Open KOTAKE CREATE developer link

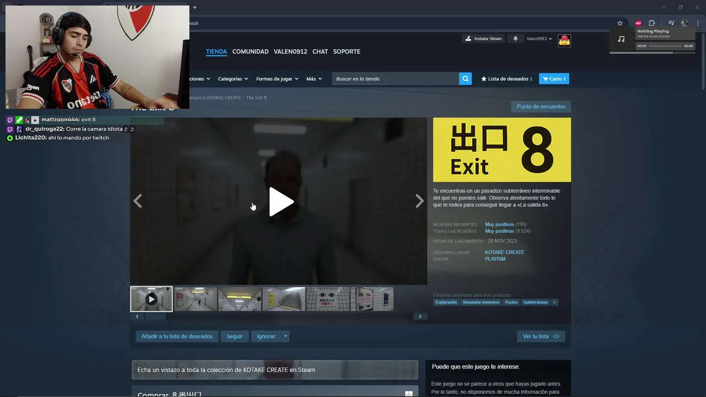pos(505,252)
